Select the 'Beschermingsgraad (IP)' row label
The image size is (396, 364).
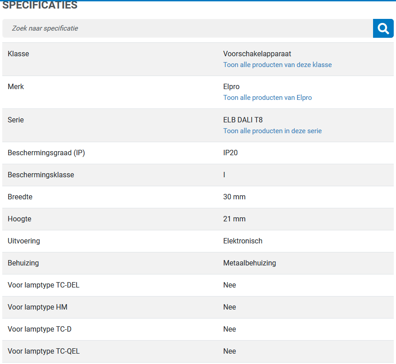coord(46,153)
